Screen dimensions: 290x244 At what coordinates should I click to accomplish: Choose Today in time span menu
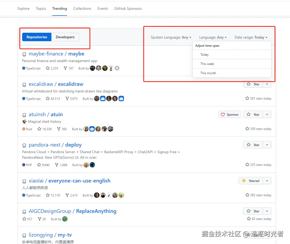(x=232, y=55)
